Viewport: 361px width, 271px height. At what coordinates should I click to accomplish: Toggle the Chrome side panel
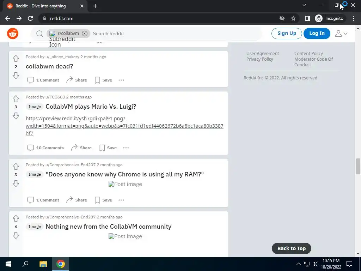tap(307, 18)
